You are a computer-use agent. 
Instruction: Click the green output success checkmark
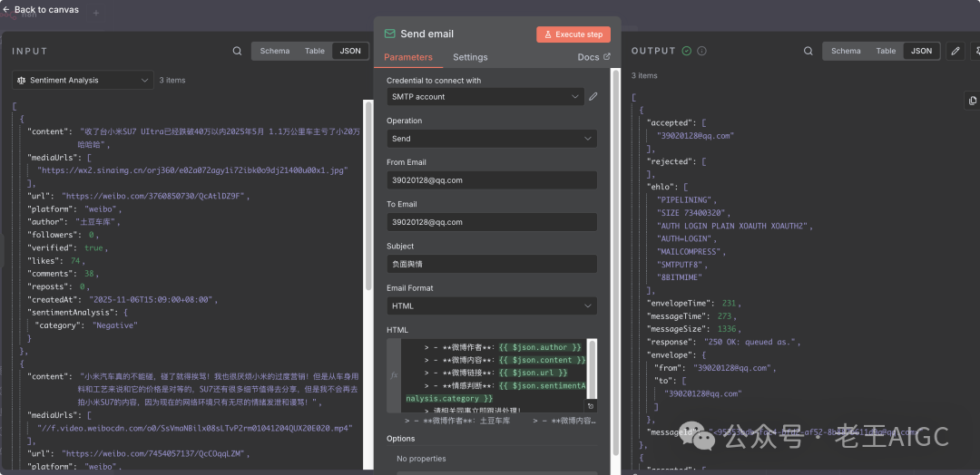pyautogui.click(x=687, y=51)
